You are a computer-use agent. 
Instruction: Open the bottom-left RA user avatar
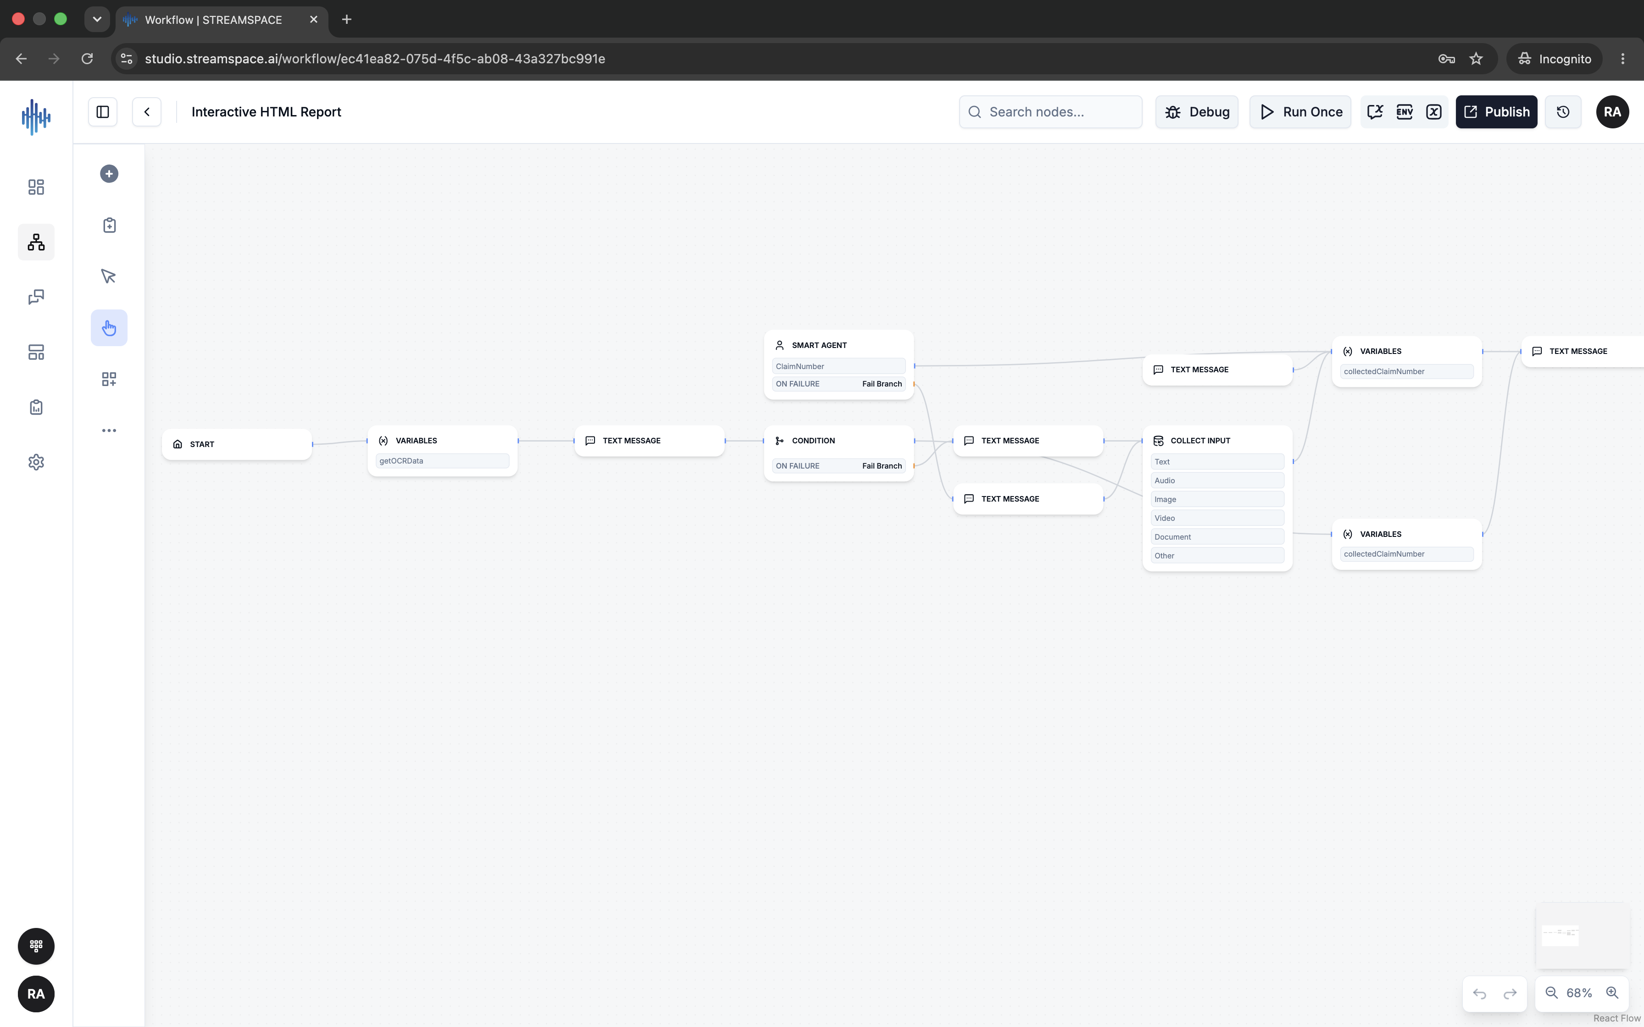pyautogui.click(x=36, y=994)
